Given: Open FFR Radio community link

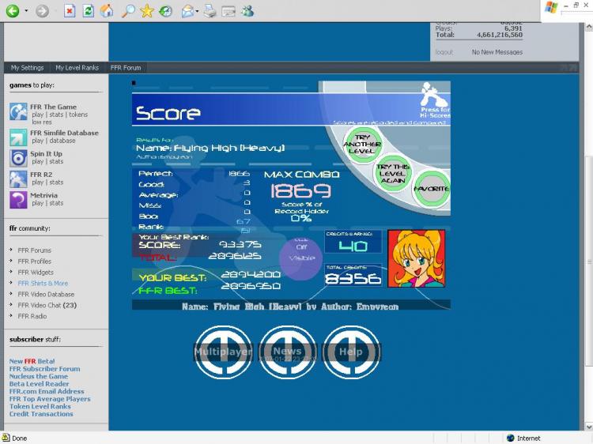Looking at the screenshot, I should coord(32,316).
